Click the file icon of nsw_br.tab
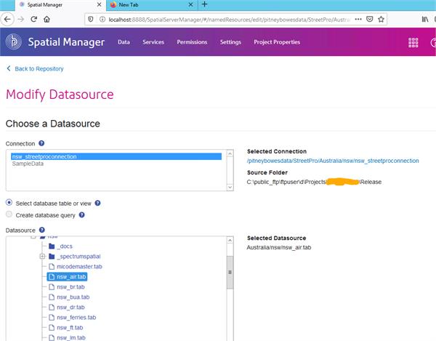Viewport: 436px width, 341px height. pos(52,286)
